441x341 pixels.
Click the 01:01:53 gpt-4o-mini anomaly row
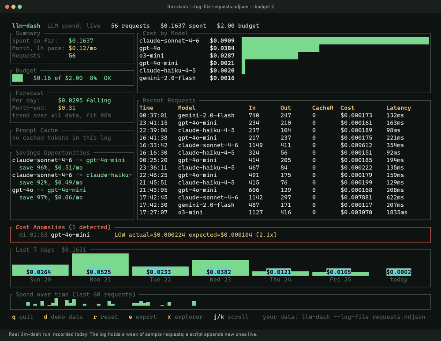tap(148, 235)
